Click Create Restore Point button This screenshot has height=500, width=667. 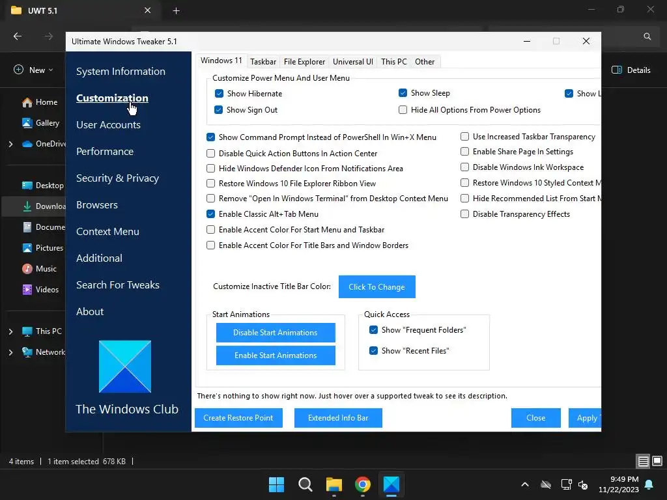(238, 418)
